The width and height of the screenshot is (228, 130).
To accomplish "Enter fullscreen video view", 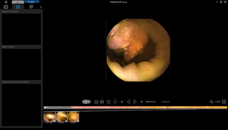I will point(224,102).
